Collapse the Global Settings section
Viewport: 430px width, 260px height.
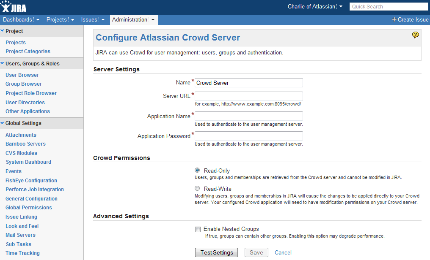[2, 123]
